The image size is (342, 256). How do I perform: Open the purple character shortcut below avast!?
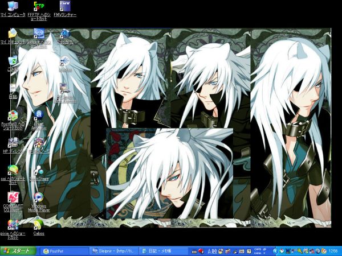(x=39, y=143)
